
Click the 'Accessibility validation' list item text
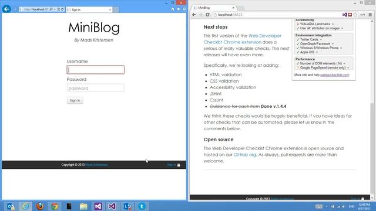click(x=233, y=87)
